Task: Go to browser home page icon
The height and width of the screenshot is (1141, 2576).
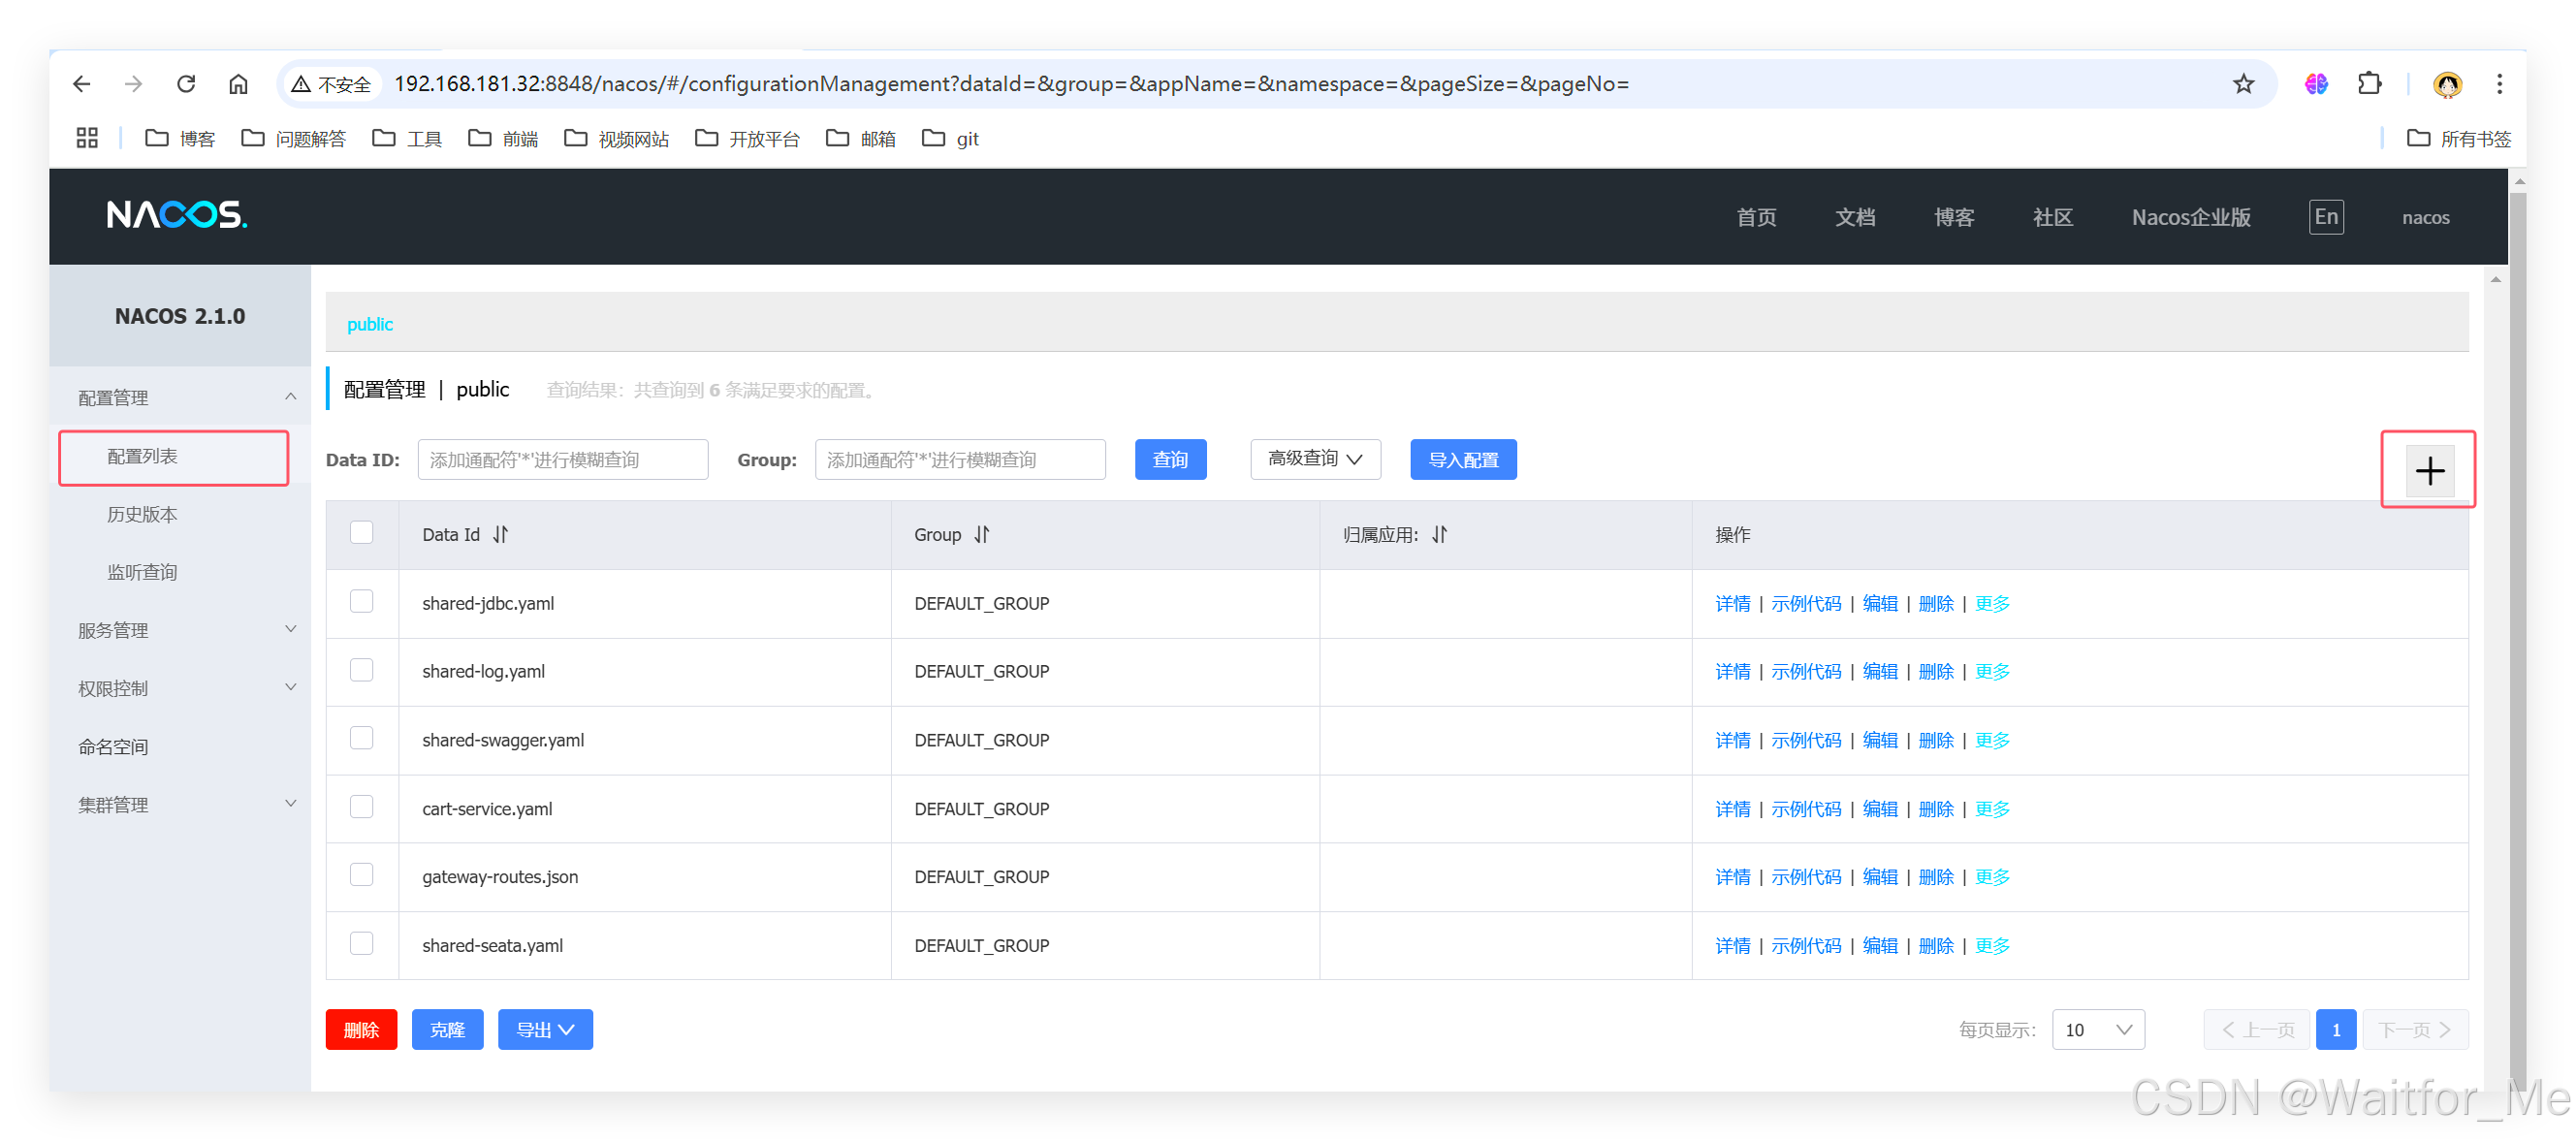Action: coord(238,84)
